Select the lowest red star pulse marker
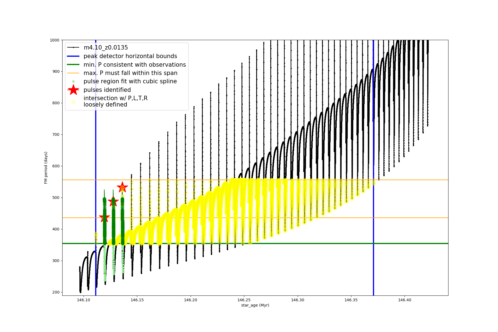The height and width of the screenshot is (332, 498). pyautogui.click(x=104, y=217)
